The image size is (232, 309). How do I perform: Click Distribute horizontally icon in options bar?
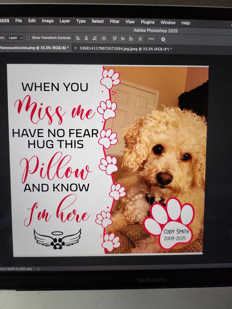pos(140,39)
